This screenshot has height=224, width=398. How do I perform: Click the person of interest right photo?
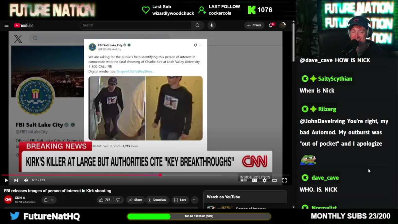(174, 108)
